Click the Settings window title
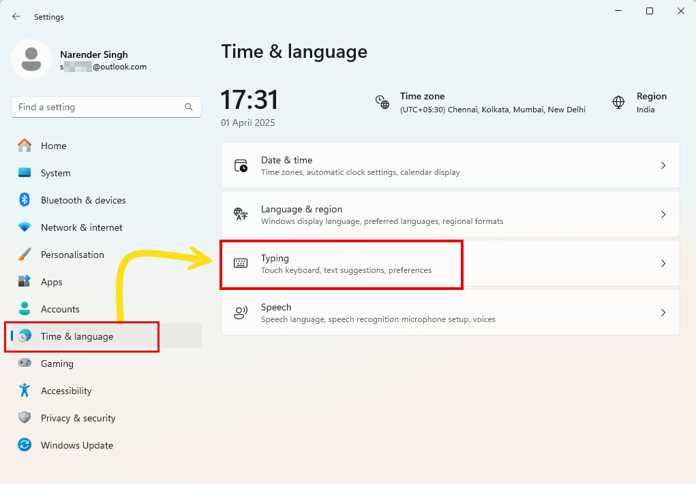 49,17
